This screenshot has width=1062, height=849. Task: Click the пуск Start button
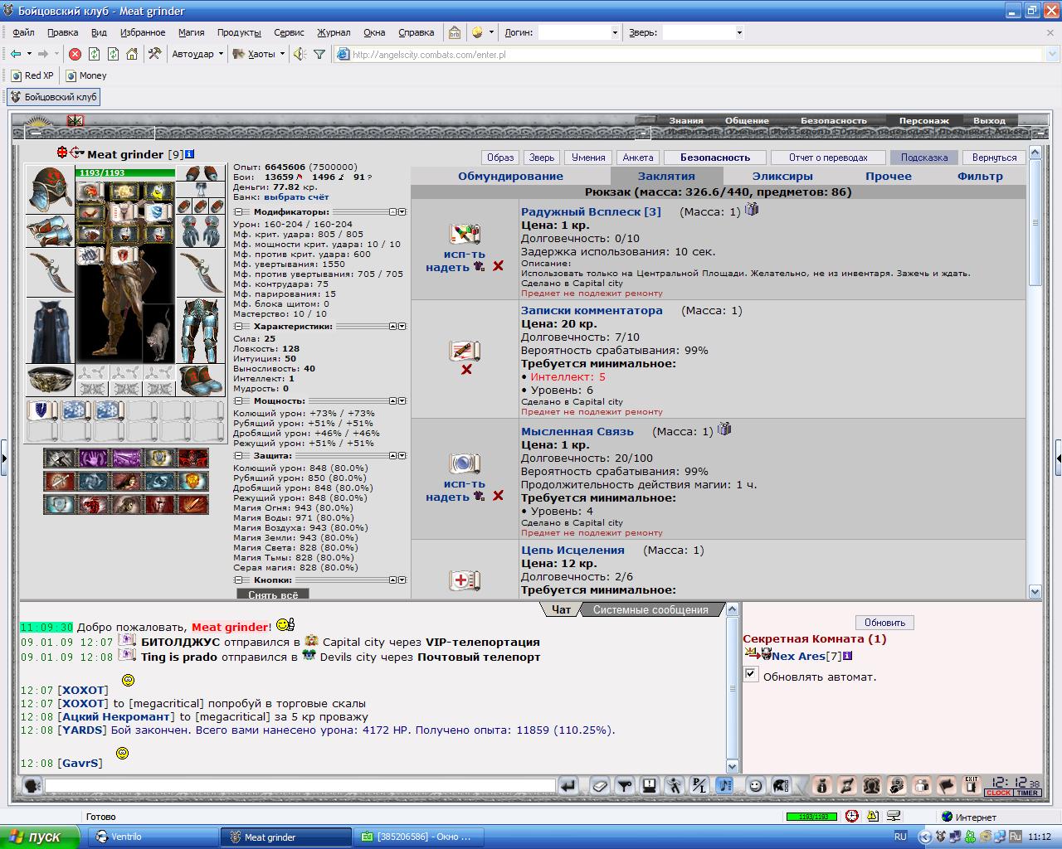[40, 837]
